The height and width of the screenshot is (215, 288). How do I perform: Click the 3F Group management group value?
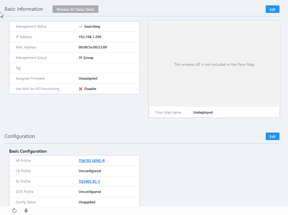(x=86, y=58)
